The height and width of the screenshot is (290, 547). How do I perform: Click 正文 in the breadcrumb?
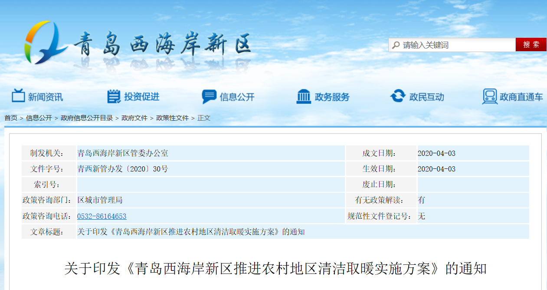click(x=204, y=118)
